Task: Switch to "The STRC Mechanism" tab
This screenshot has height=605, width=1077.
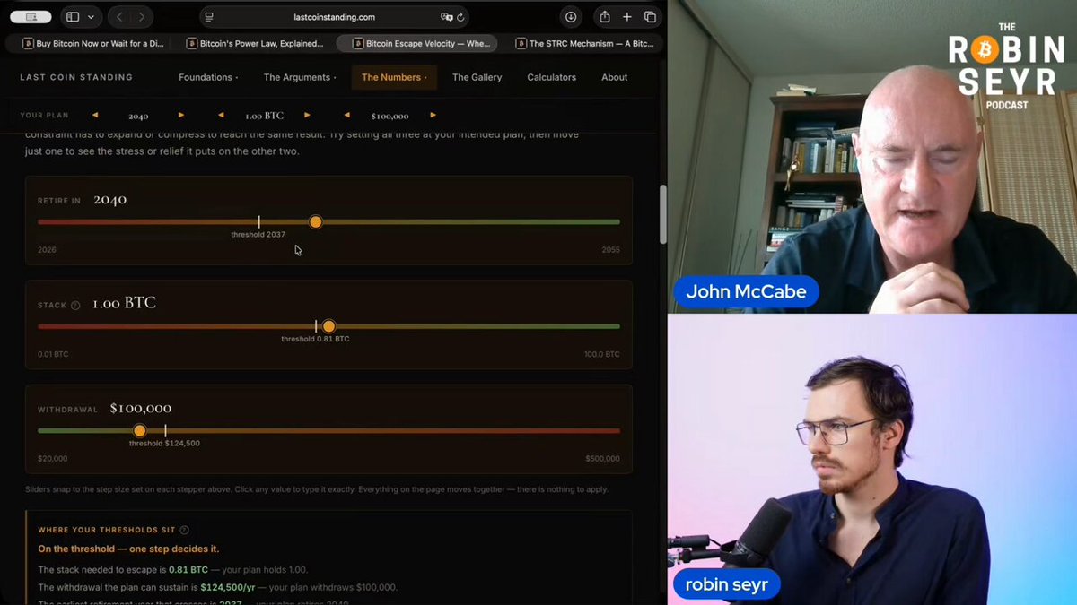Action: (x=585, y=43)
